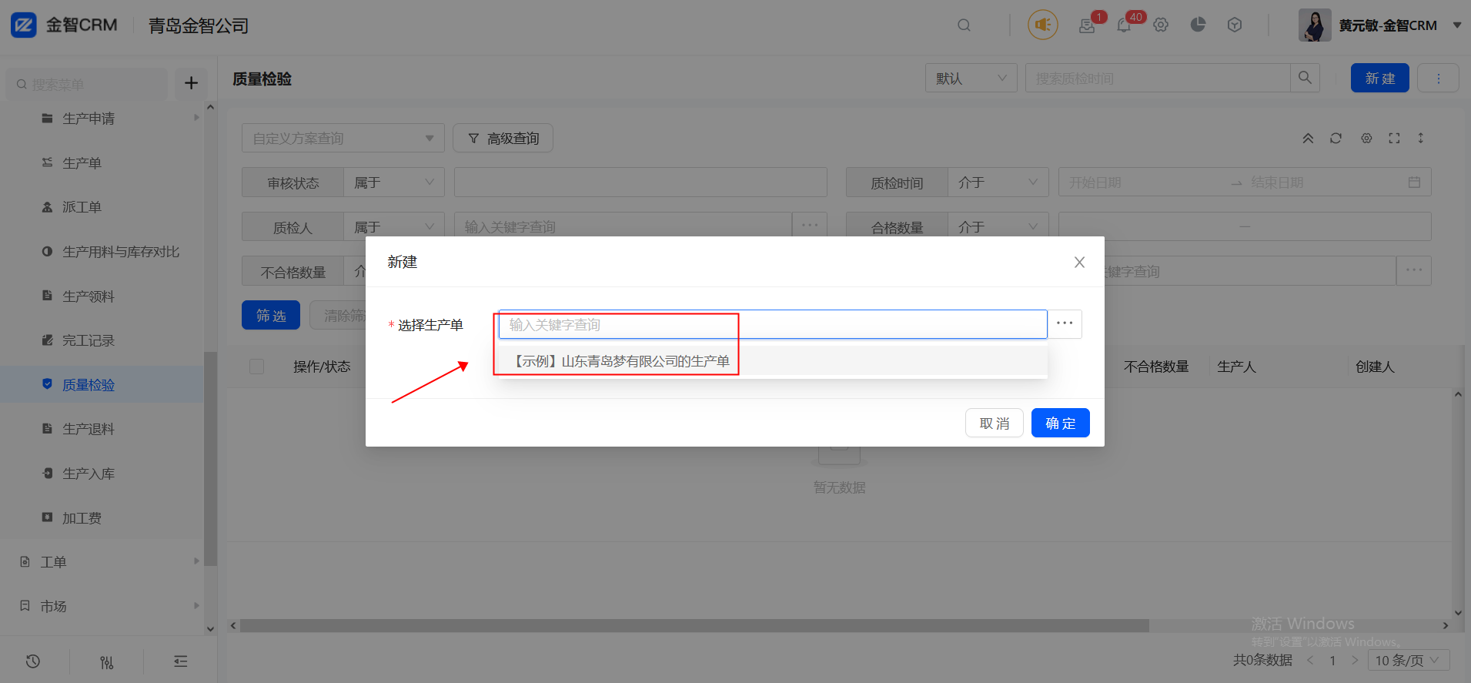Open the sliders settings icon at sidebar bottom
This screenshot has width=1471, height=683.
107,661
